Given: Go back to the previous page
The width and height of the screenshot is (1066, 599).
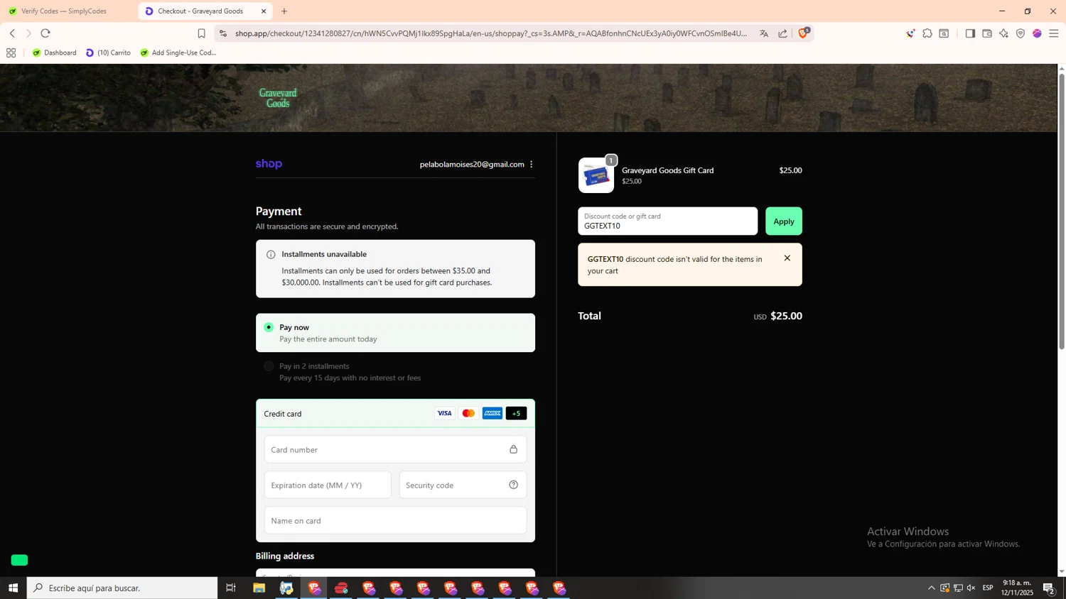Looking at the screenshot, I should coord(12,33).
